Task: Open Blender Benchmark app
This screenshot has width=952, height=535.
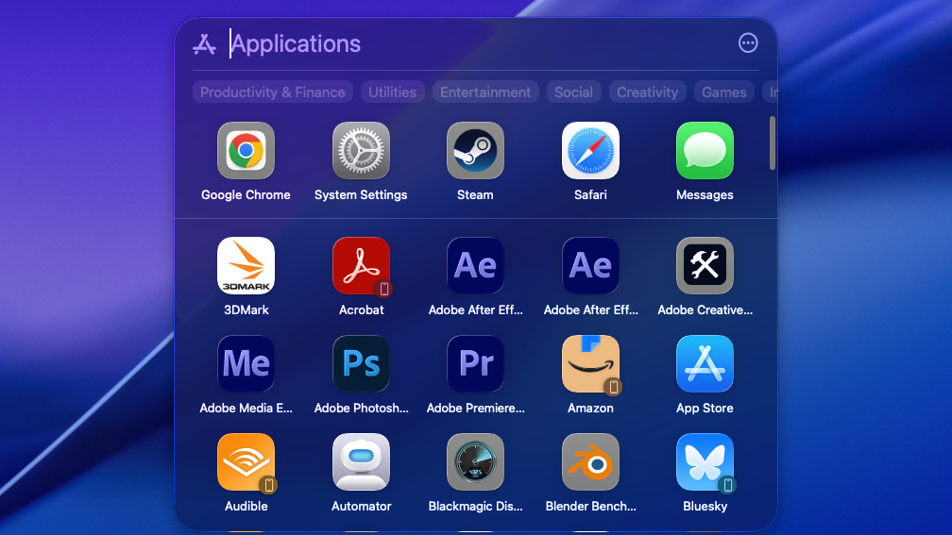Action: [590, 462]
